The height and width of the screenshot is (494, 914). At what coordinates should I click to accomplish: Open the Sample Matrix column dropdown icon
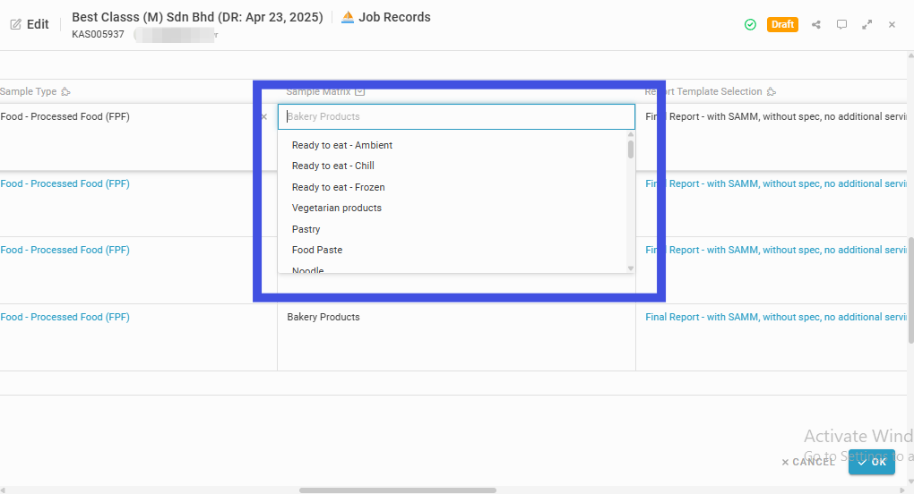coord(359,92)
